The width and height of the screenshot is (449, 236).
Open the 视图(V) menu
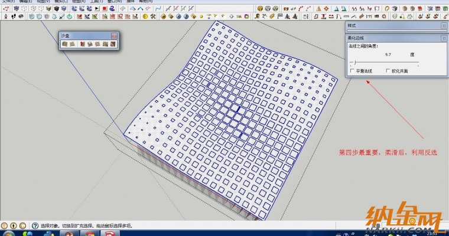coord(43,2)
